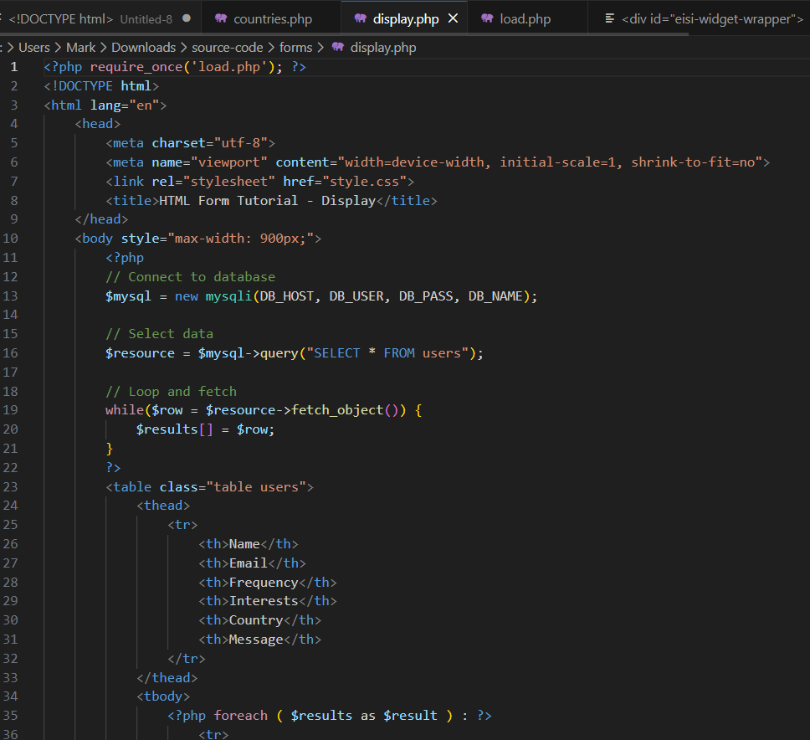The width and height of the screenshot is (810, 740).
Task: Click the 'load.php' string on line 1
Action: (x=228, y=67)
